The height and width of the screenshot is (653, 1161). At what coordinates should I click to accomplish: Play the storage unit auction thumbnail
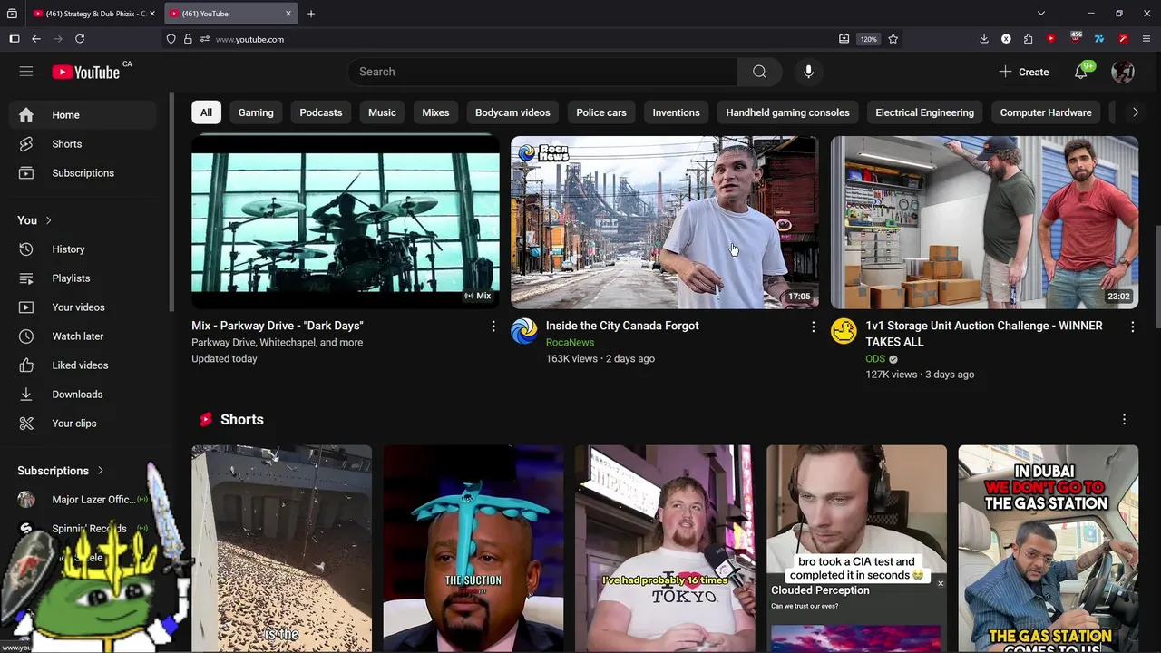(x=984, y=222)
